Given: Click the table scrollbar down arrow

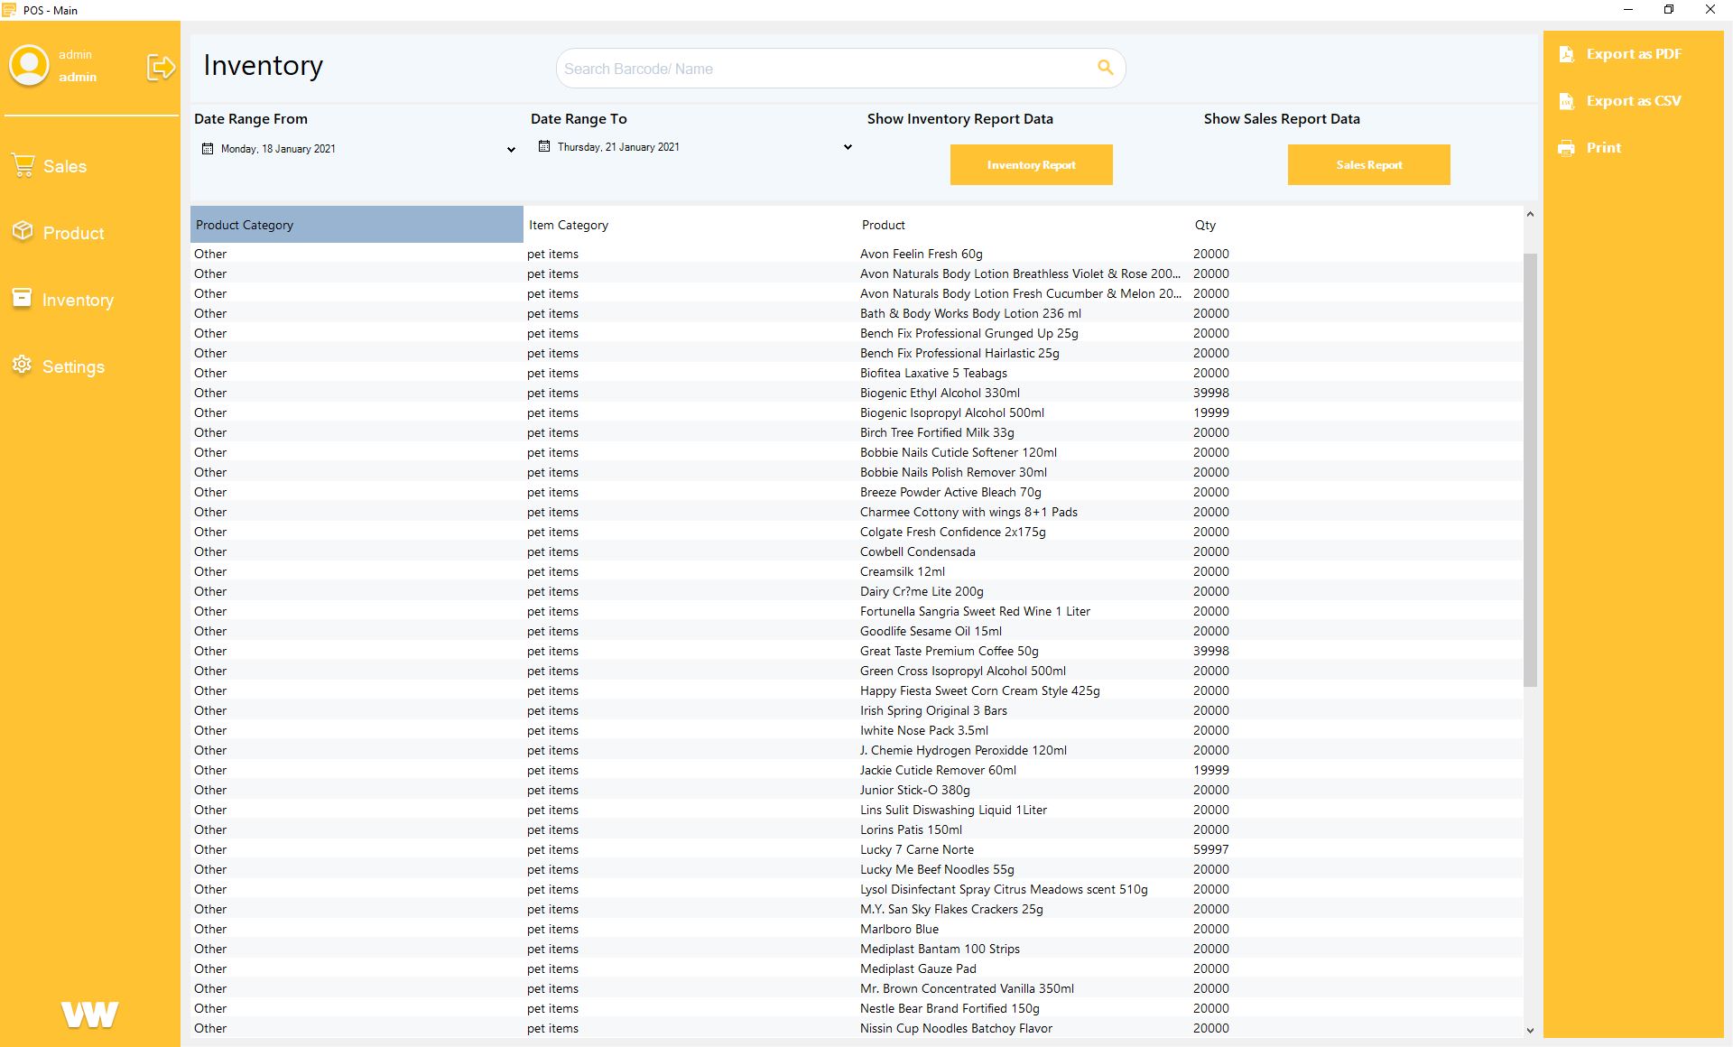Looking at the screenshot, I should (x=1530, y=1030).
